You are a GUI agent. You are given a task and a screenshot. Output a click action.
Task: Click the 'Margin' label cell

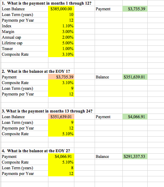click(25, 32)
